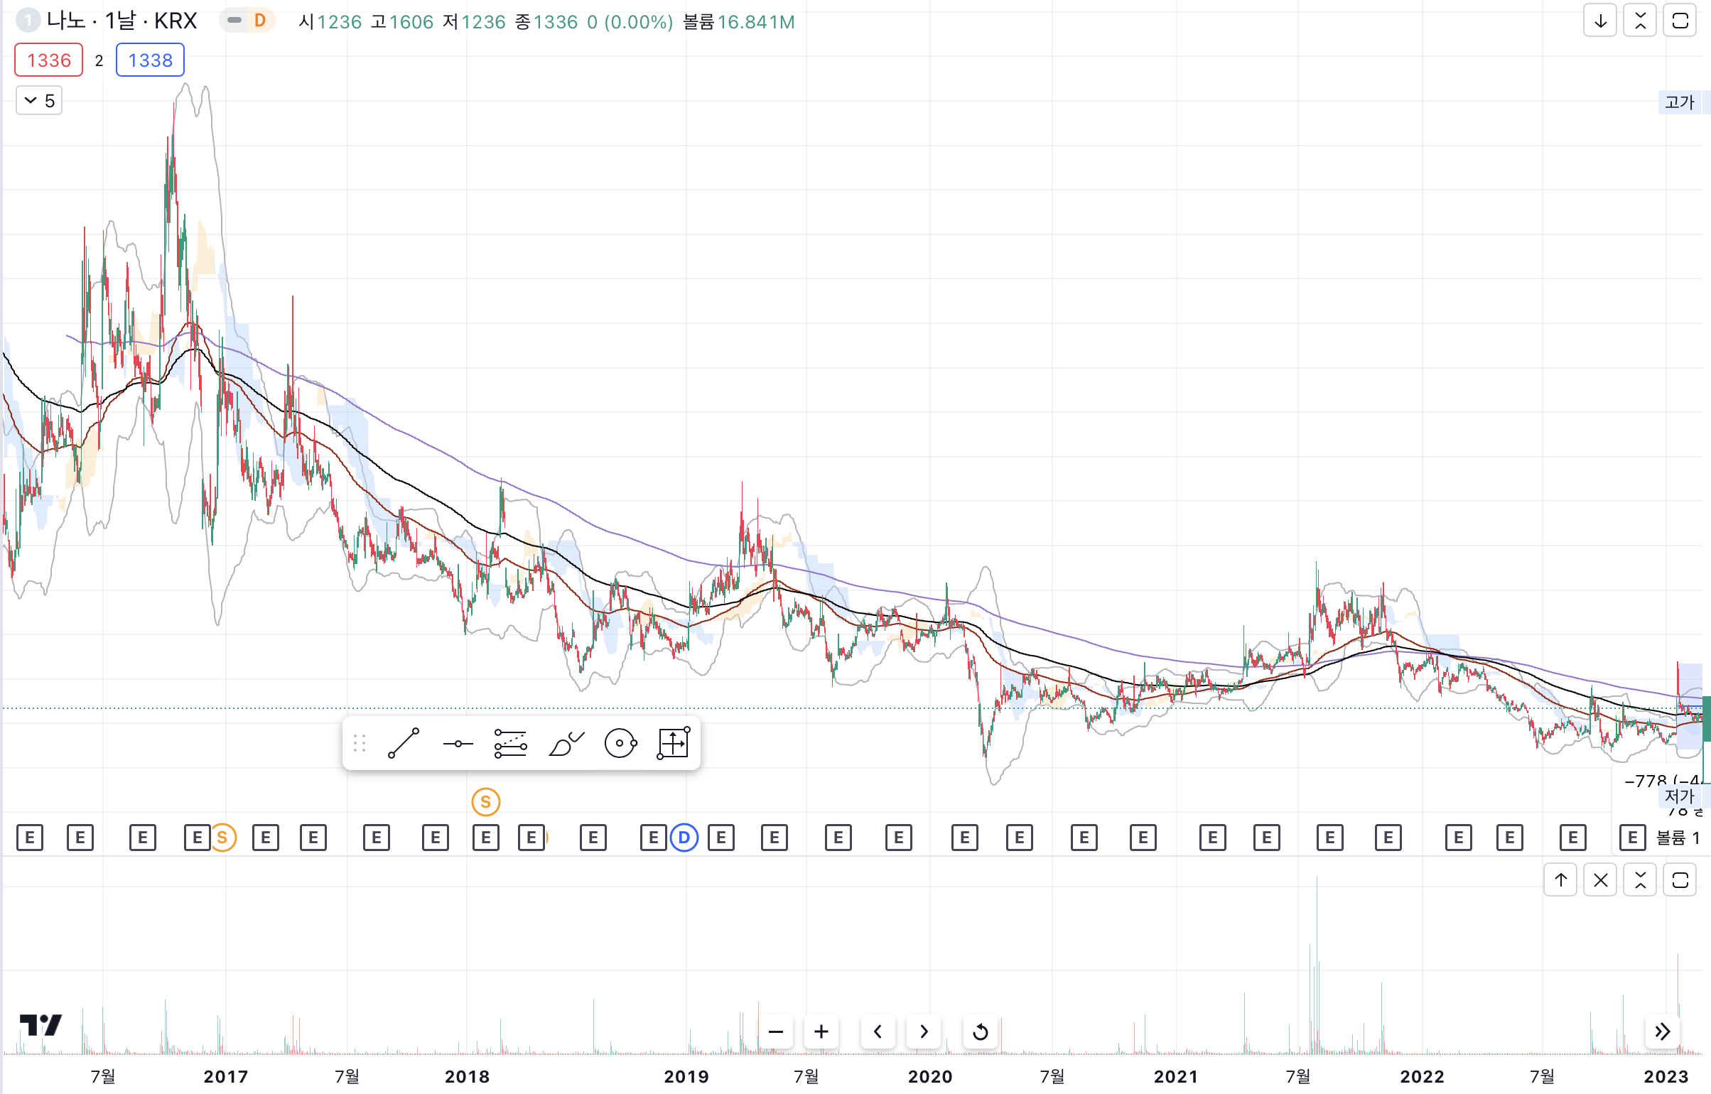Collapse the main chart pane
The width and height of the screenshot is (1711, 1094).
tap(1640, 21)
